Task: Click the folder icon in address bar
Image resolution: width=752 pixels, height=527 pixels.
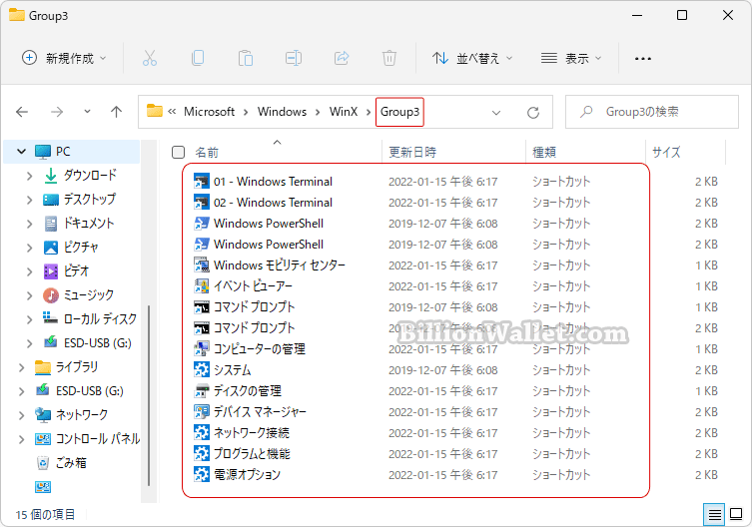Action: 155,111
